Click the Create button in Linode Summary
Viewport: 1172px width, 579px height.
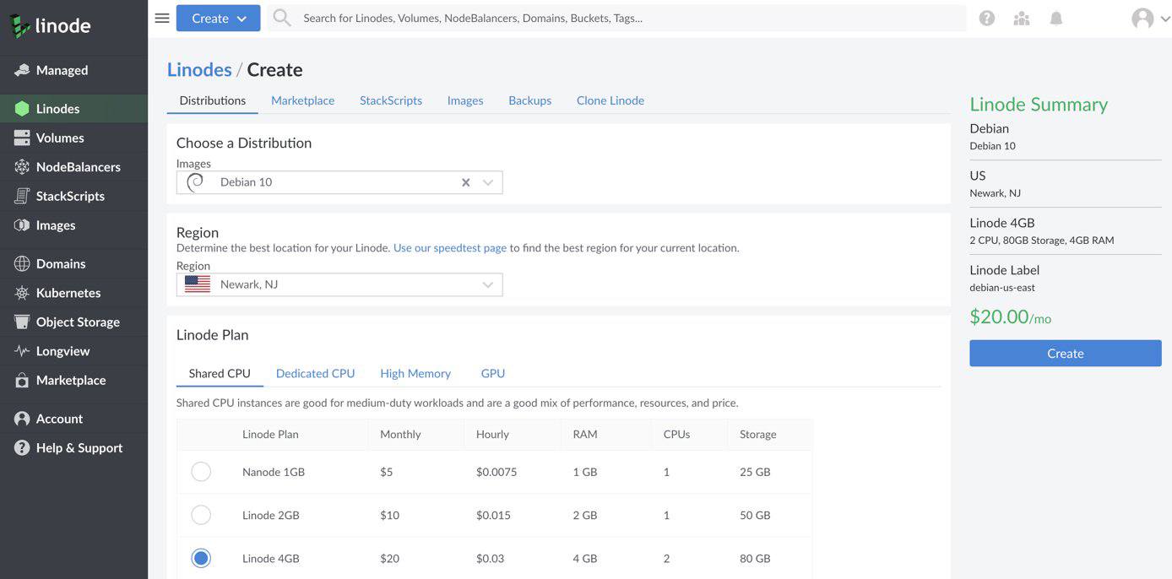1065,353
